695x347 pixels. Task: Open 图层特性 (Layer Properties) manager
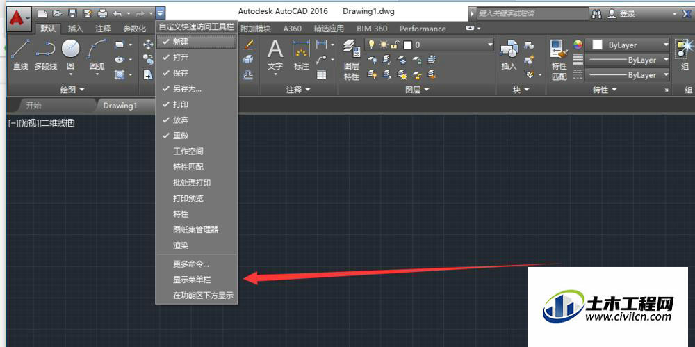[352, 60]
